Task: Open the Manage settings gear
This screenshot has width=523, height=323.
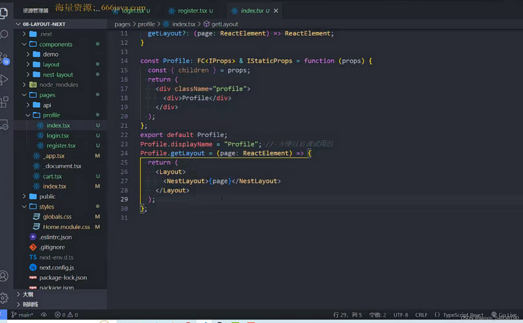Action: coord(4,298)
